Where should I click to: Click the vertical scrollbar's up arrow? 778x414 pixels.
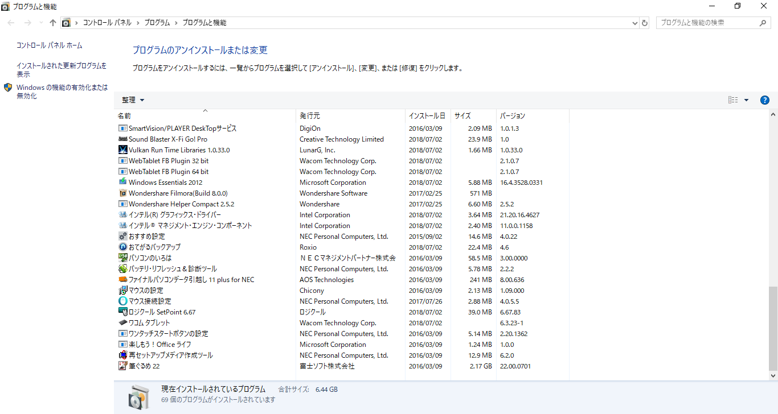(773, 114)
